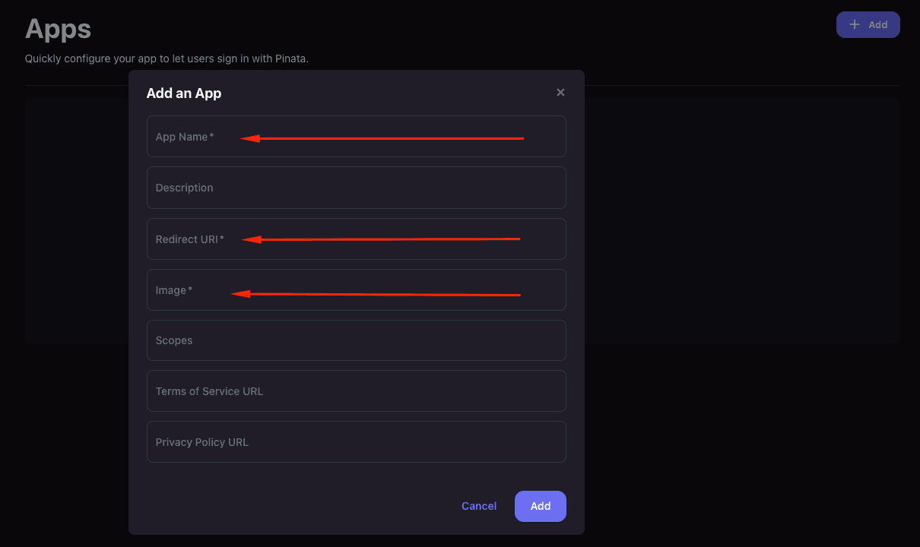Open the Scopes field
This screenshot has width=920, height=547.
tap(356, 340)
